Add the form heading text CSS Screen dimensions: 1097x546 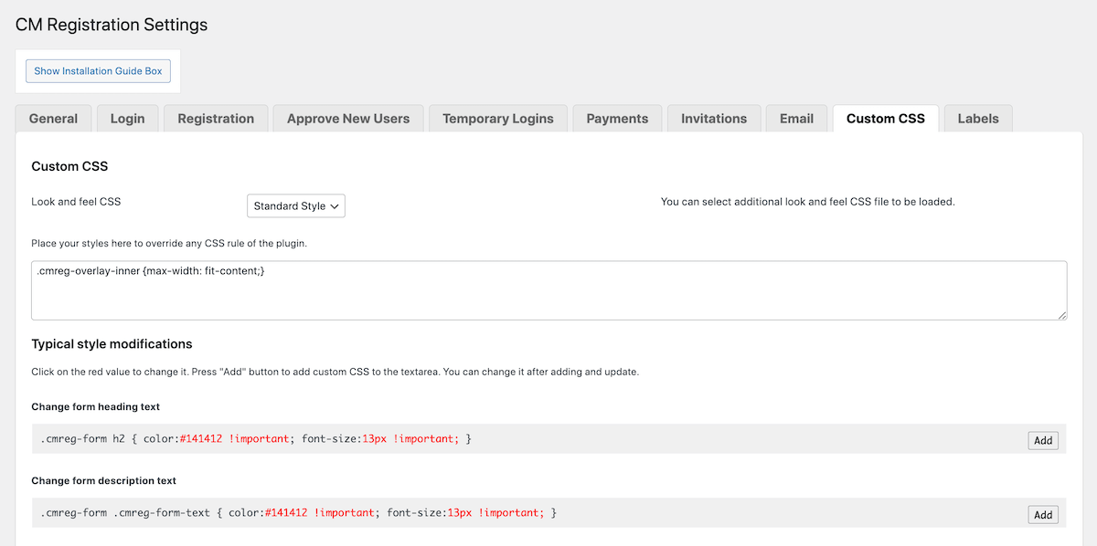point(1043,440)
